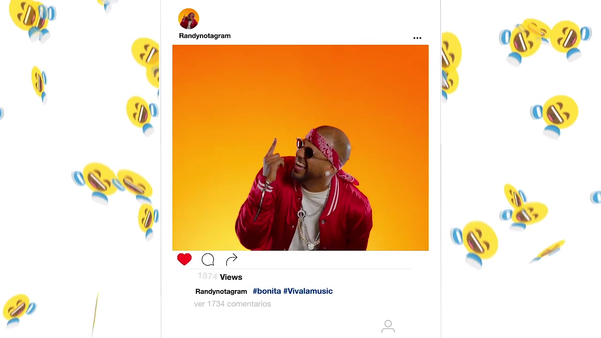
Task: Click the faded 1874 view count number
Action: coord(207,276)
